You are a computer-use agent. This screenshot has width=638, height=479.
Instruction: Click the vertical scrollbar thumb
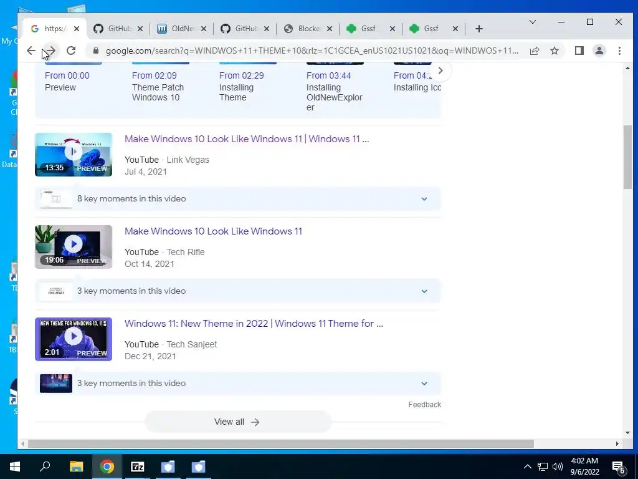click(627, 157)
